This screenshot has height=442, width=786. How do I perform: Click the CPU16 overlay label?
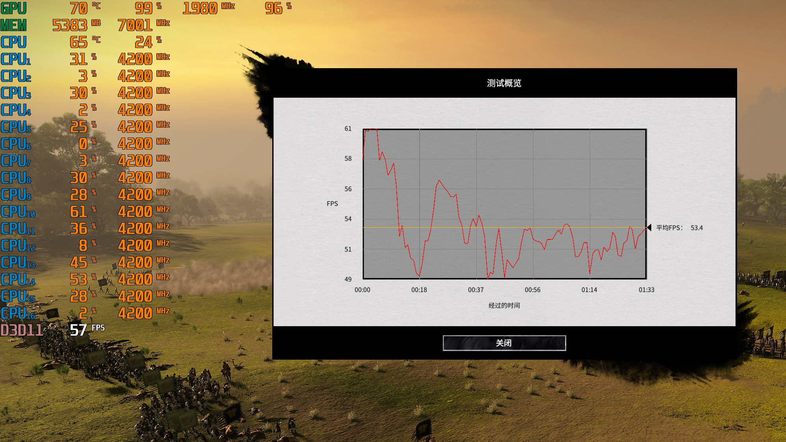(x=18, y=313)
